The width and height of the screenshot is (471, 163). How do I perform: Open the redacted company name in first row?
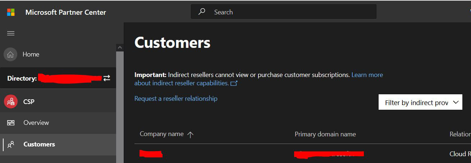click(x=151, y=154)
